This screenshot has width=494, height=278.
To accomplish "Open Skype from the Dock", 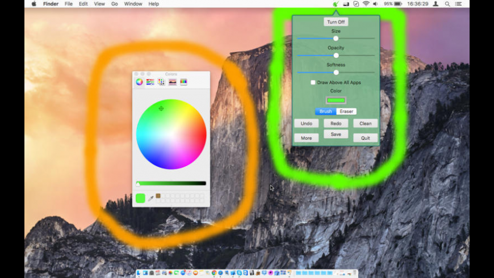I will (x=240, y=273).
